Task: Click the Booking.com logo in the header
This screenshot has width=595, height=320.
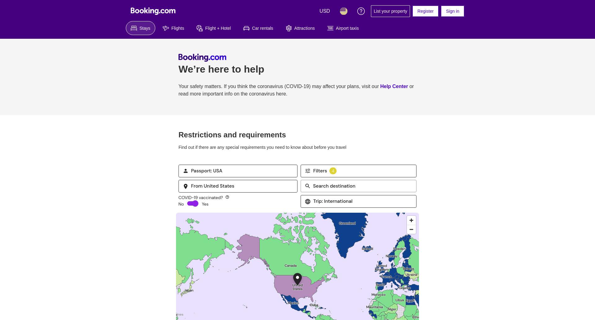Action: (153, 11)
